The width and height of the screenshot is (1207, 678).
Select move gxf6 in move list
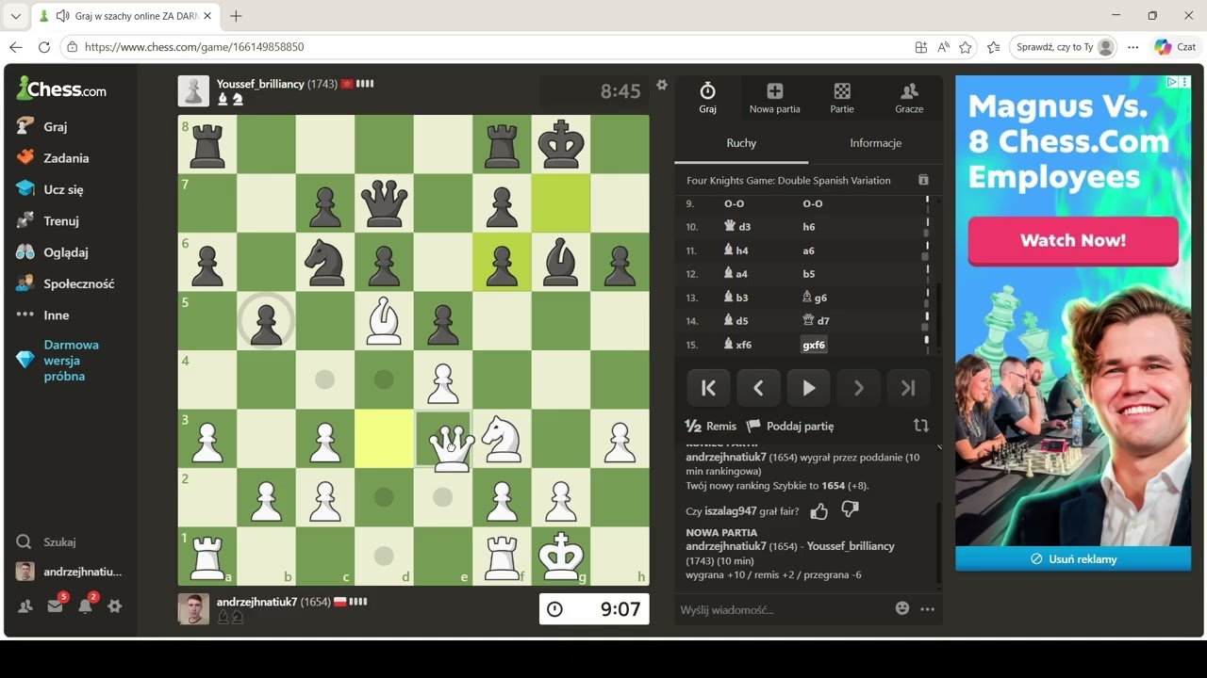814,345
